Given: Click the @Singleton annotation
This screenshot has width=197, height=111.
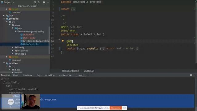Looking at the screenshot, I should pyautogui.click(x=68, y=31).
